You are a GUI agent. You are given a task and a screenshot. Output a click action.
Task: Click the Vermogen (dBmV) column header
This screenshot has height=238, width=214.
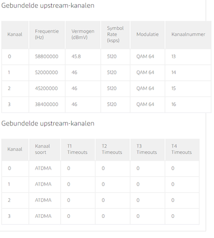pos(83,35)
